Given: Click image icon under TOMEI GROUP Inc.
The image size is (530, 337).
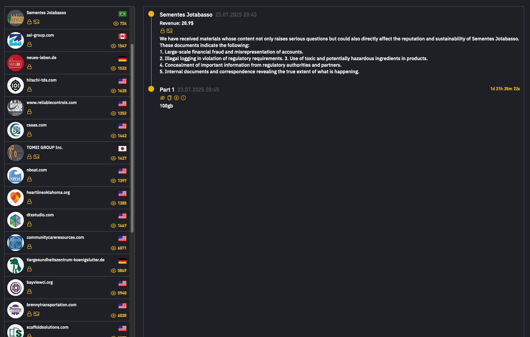Looking at the screenshot, I should pyautogui.click(x=36, y=157).
